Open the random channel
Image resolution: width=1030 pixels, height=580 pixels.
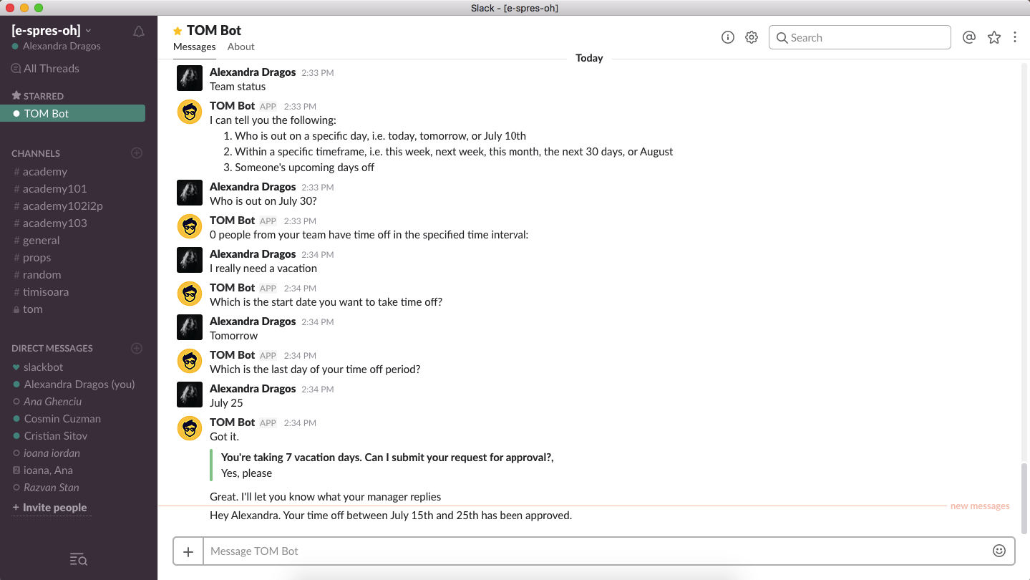point(42,275)
